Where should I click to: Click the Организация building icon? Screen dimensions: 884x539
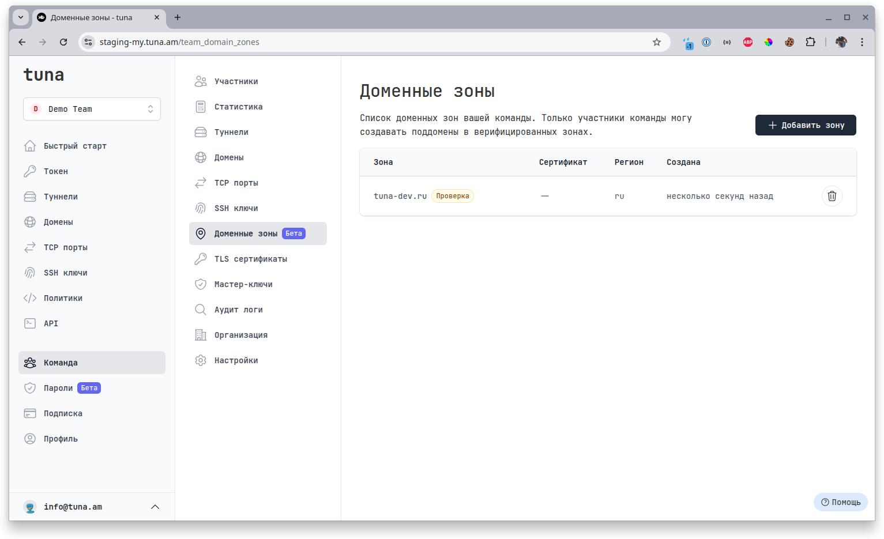tap(201, 334)
